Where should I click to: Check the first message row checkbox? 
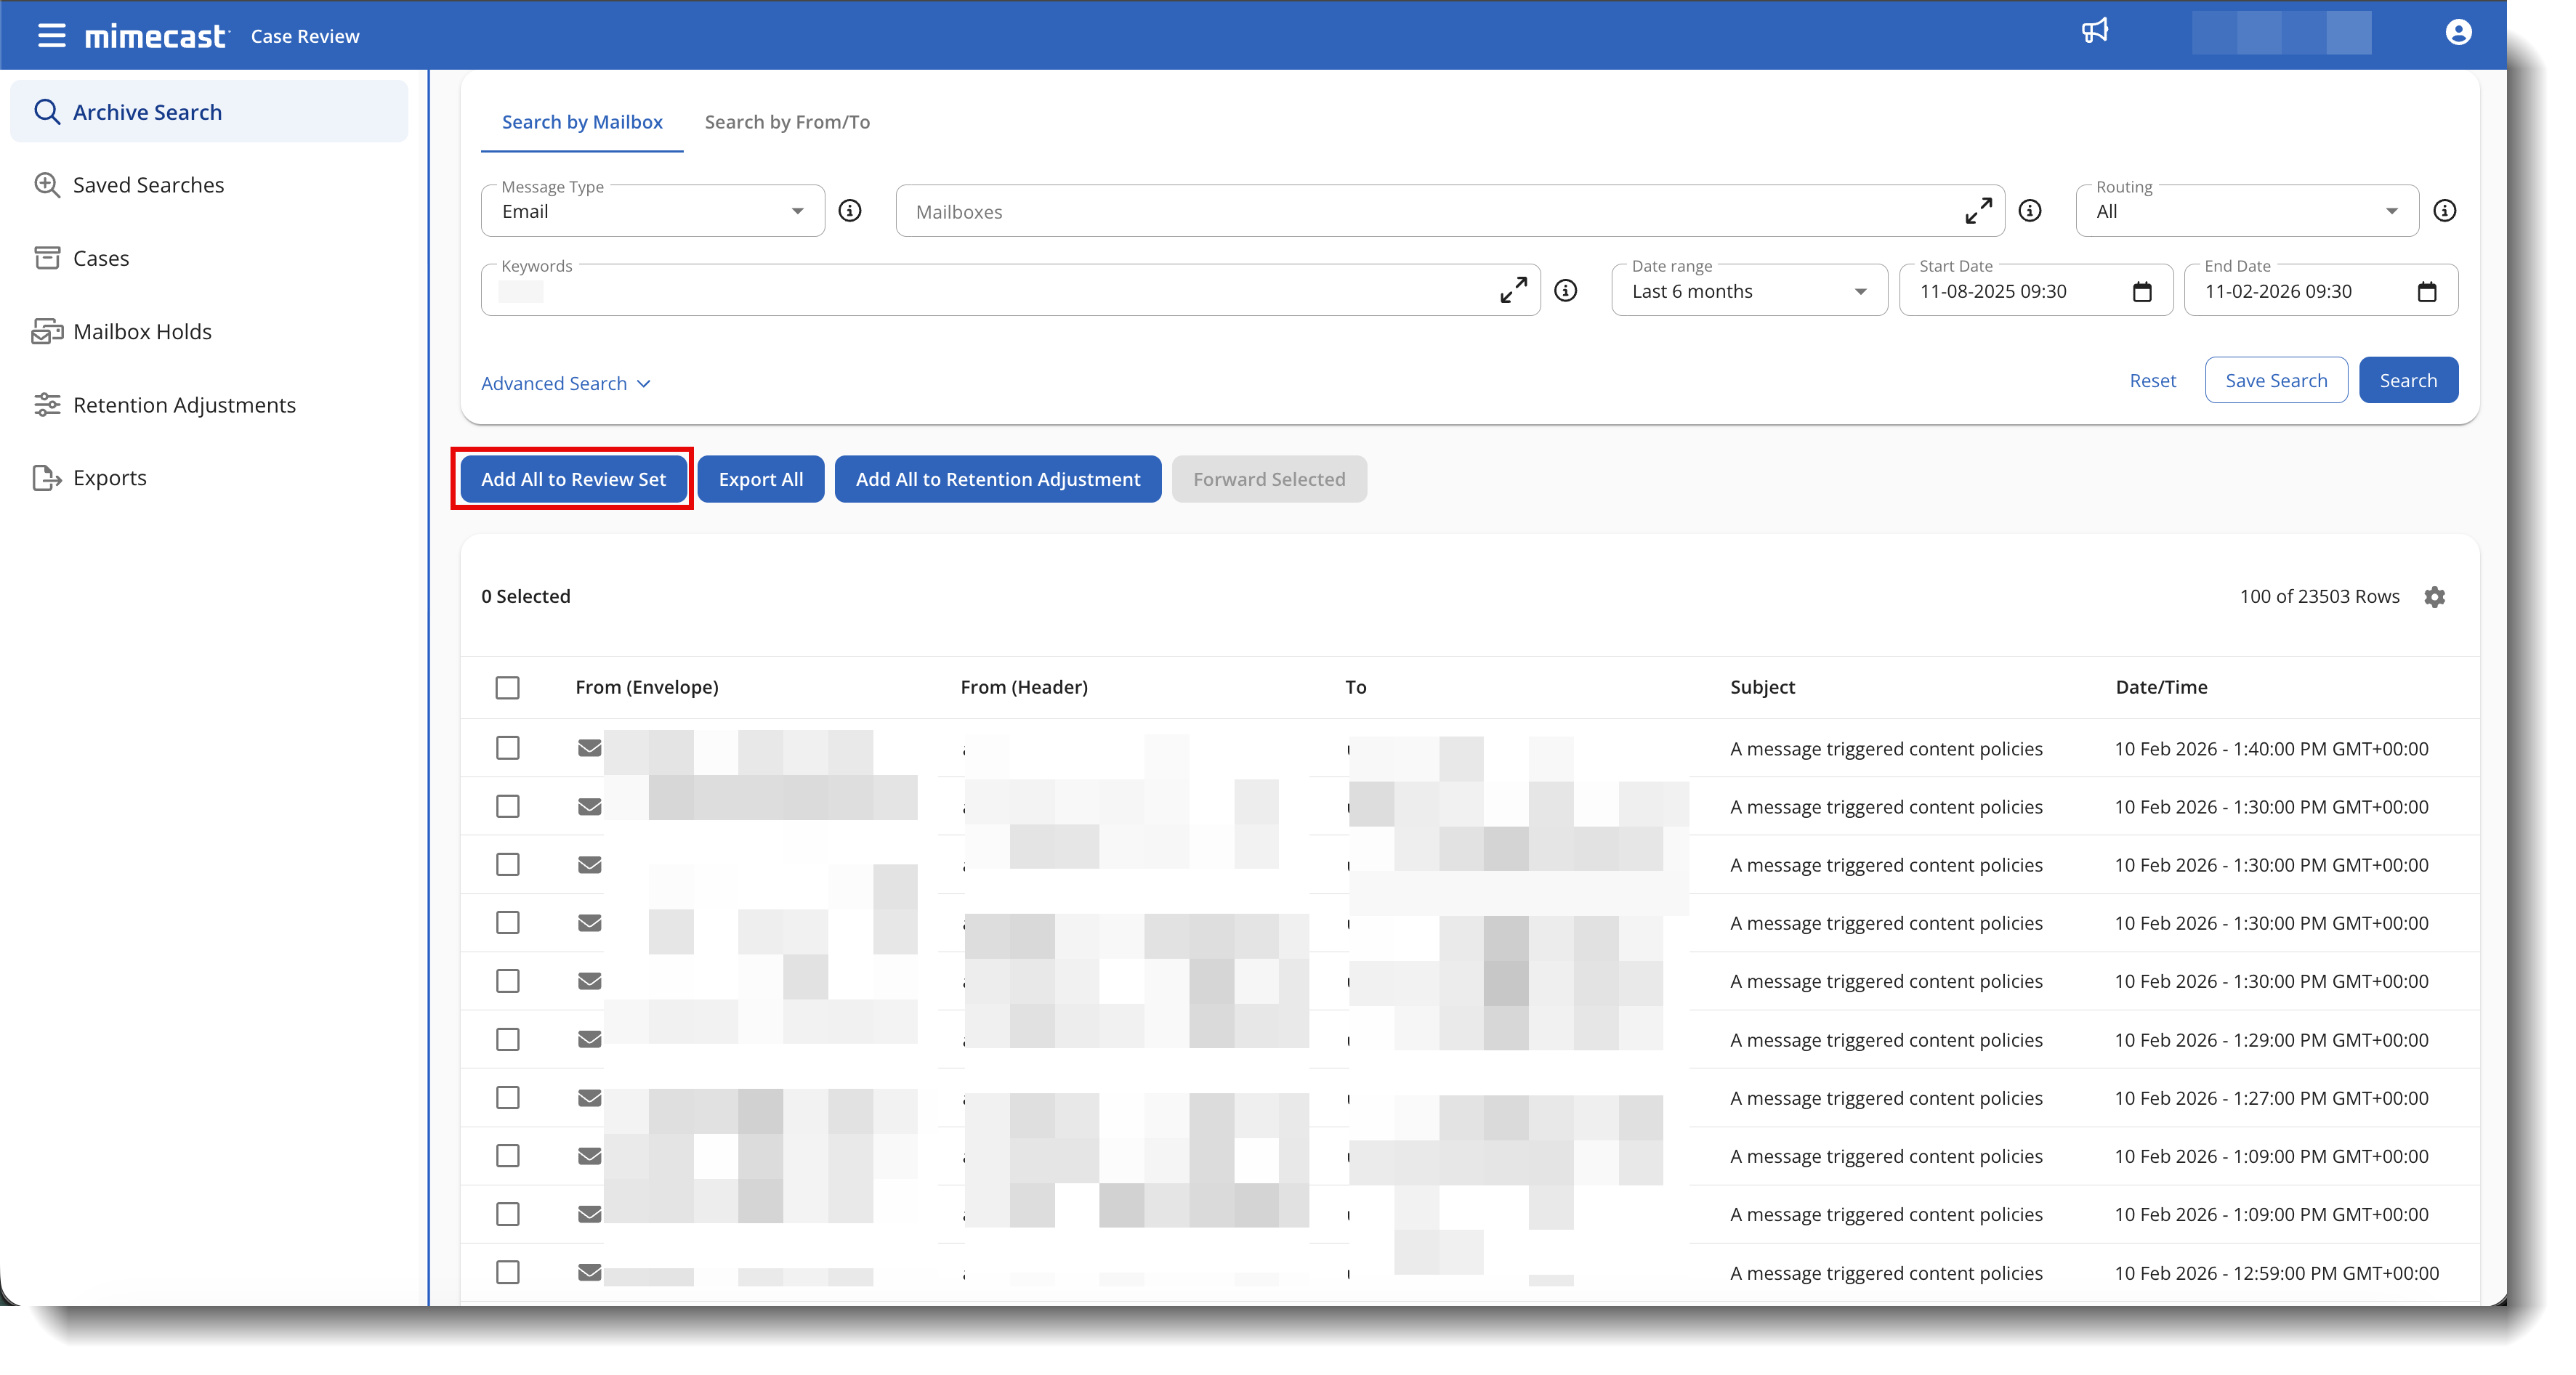click(x=508, y=748)
